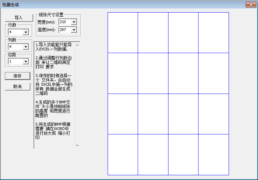
Task: Open the 列数 column count dropdown arrow
Action: (26, 47)
